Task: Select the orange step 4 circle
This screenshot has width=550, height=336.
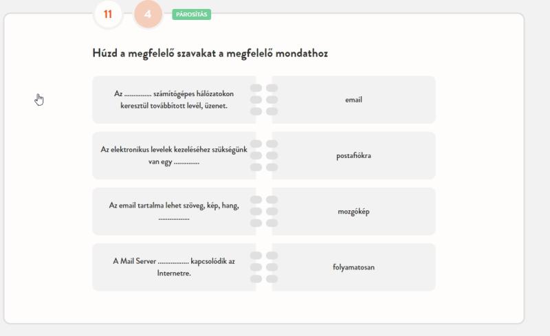Action: [148, 14]
